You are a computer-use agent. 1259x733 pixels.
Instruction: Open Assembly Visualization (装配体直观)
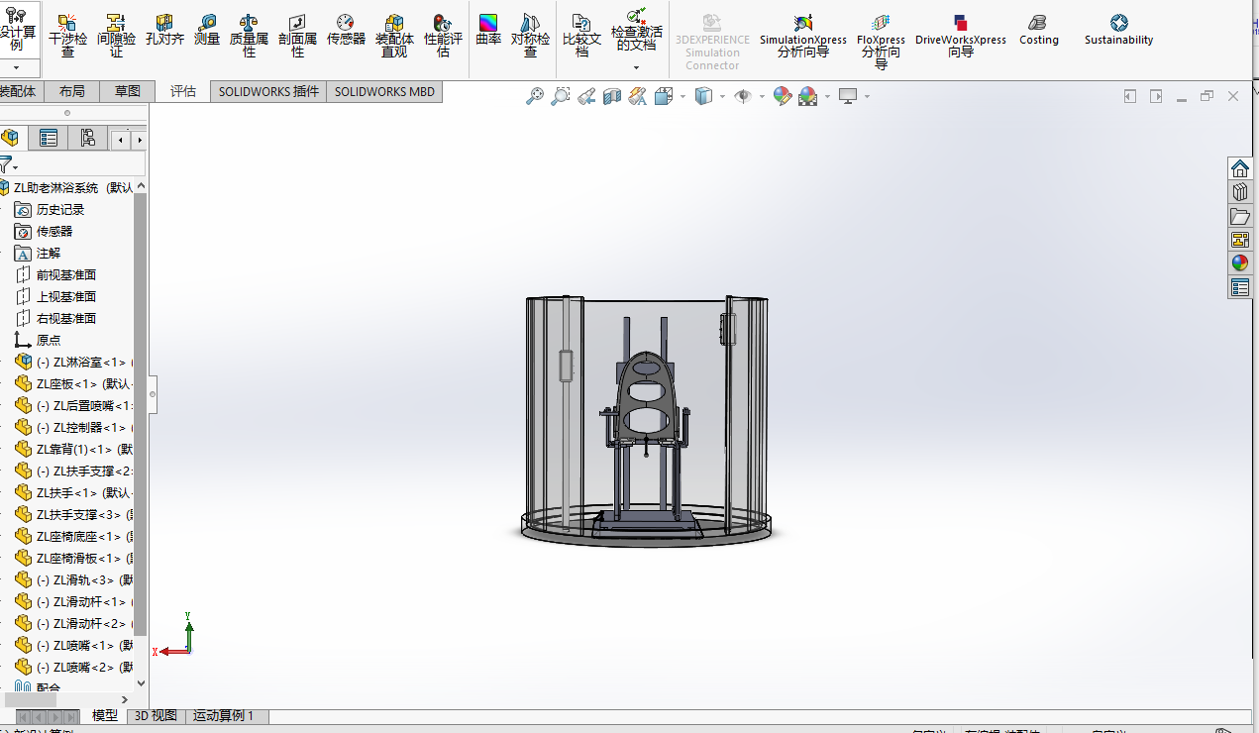point(394,36)
